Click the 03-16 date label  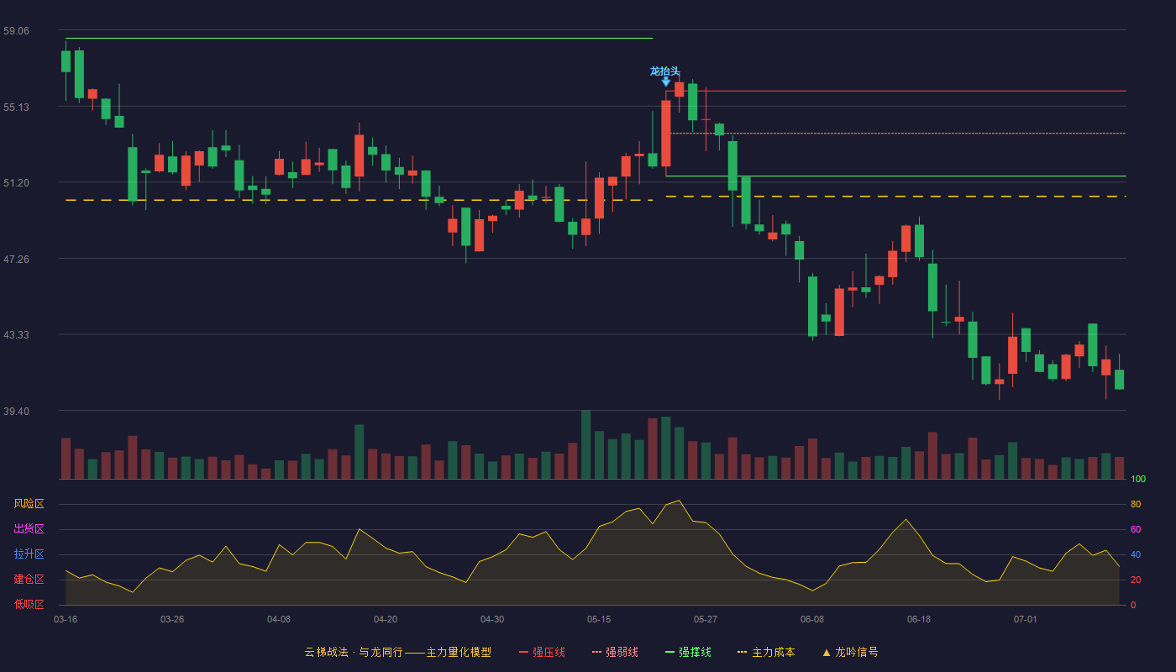(66, 619)
